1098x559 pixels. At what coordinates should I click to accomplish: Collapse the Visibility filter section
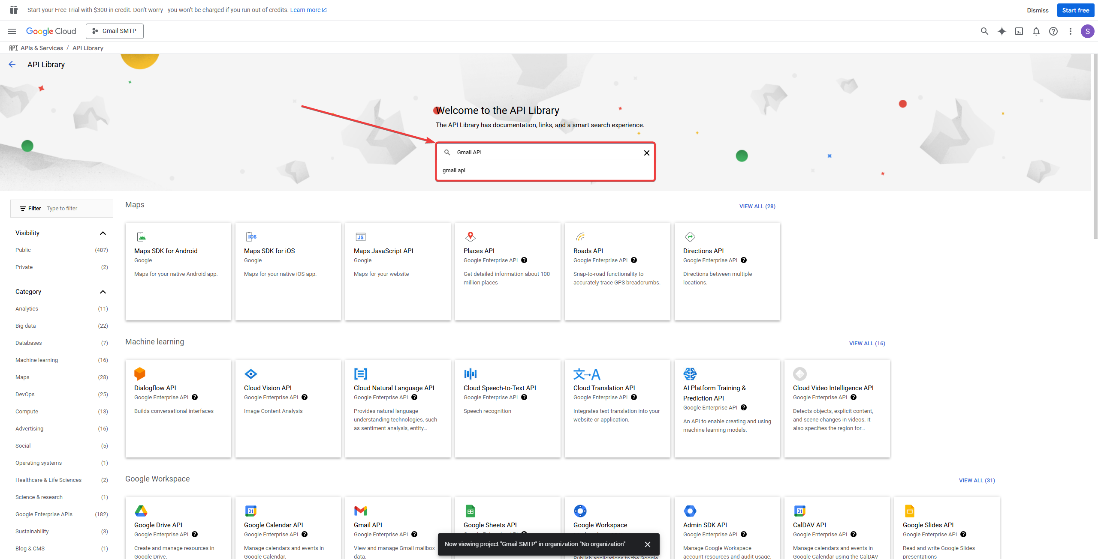103,233
